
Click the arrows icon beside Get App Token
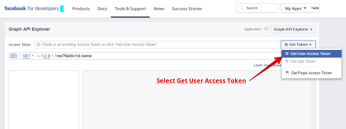point(287,61)
